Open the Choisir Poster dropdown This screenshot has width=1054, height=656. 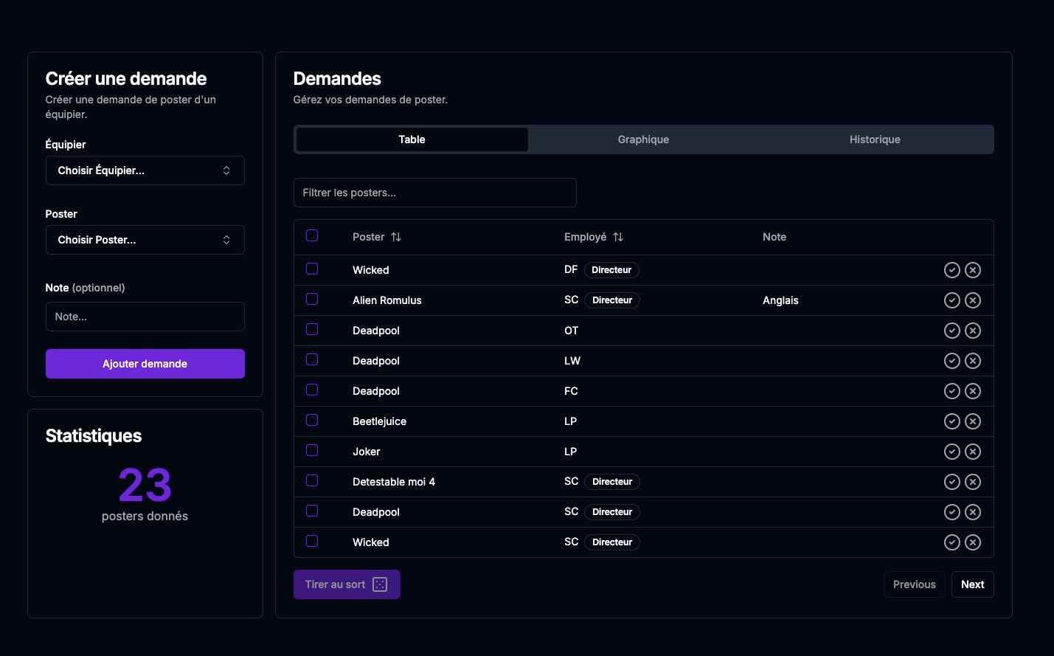[x=145, y=240]
